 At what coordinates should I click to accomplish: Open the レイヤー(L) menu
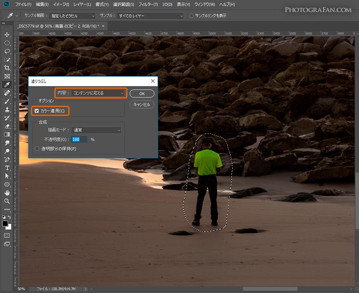pos(82,4)
